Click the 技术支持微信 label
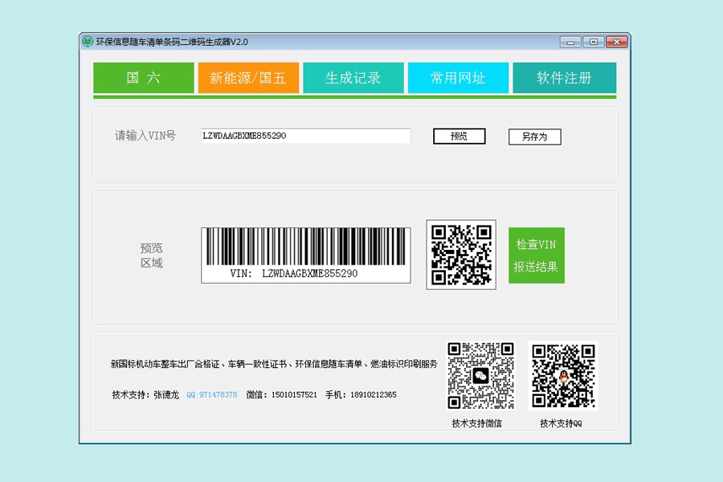Viewport: 723px width, 482px height. click(476, 423)
